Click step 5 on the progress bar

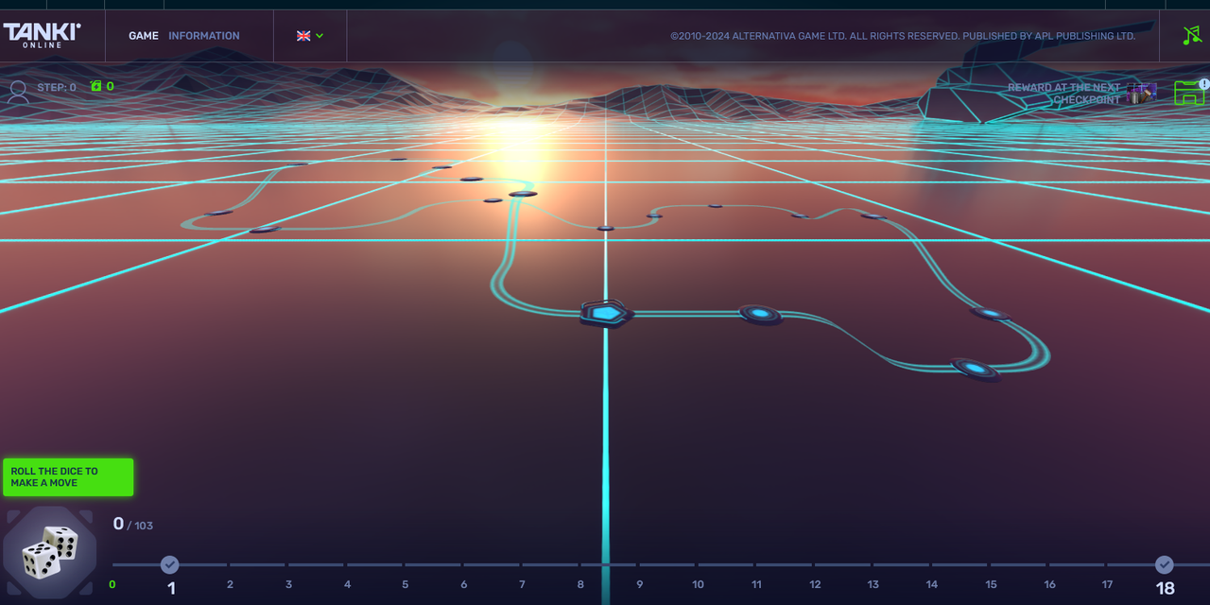tap(406, 584)
